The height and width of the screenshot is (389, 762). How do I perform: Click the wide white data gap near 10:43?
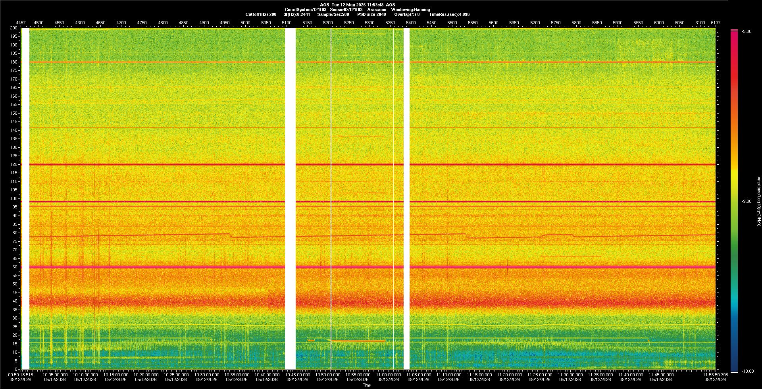pyautogui.click(x=291, y=198)
